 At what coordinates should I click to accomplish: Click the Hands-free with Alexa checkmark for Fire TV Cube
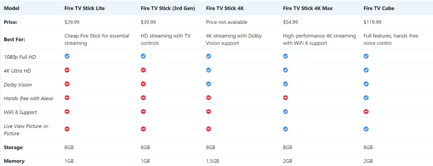click(366, 98)
